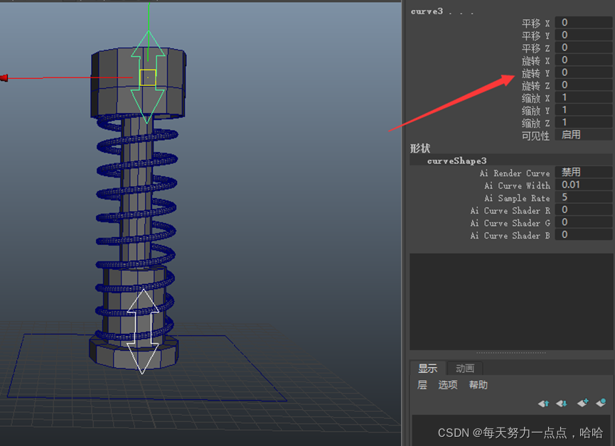The height and width of the screenshot is (446, 615).
Task: Click the move layer up icon
Action: coord(543,403)
